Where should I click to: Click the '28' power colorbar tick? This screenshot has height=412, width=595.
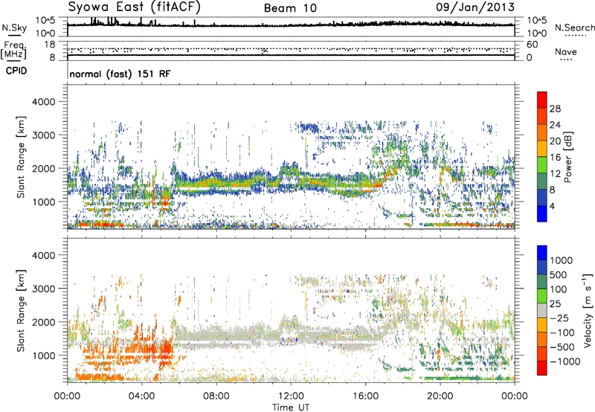[555, 109]
